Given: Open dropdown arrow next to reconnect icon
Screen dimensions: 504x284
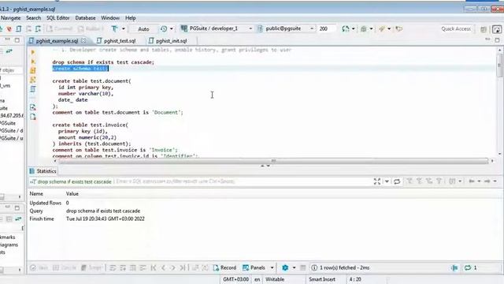Looking at the screenshot, I should click(x=354, y=28).
